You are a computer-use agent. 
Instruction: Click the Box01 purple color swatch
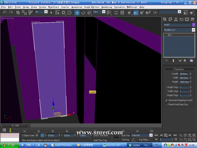tap(193, 25)
